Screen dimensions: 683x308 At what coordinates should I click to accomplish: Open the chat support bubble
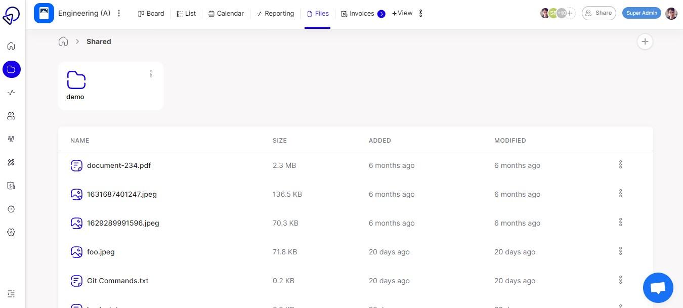tap(658, 288)
